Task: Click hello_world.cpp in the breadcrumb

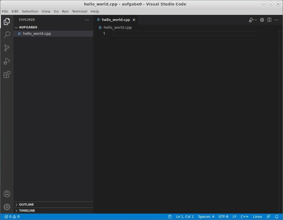Action: pyautogui.click(x=117, y=27)
